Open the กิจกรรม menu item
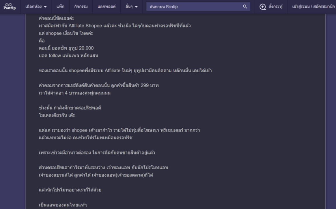Image resolution: width=336 pixels, height=209 pixels. 81,7
